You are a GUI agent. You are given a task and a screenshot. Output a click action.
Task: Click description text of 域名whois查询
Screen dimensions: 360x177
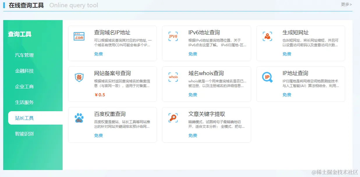(x=217, y=83)
